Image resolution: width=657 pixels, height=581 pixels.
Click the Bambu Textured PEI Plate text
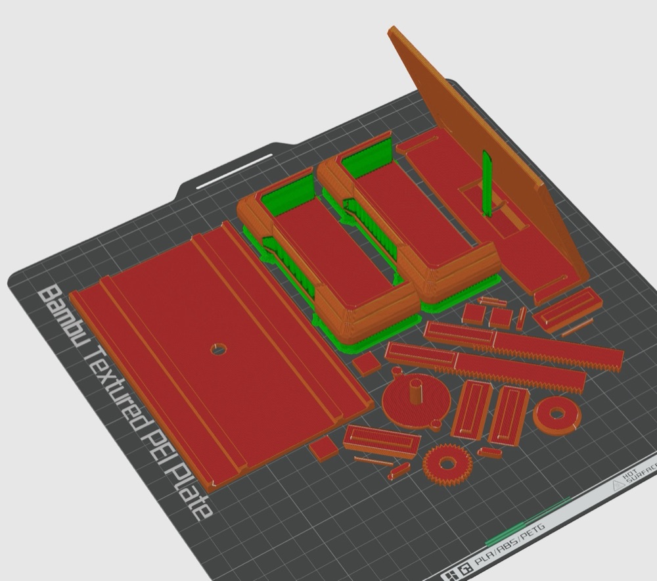[125, 402]
